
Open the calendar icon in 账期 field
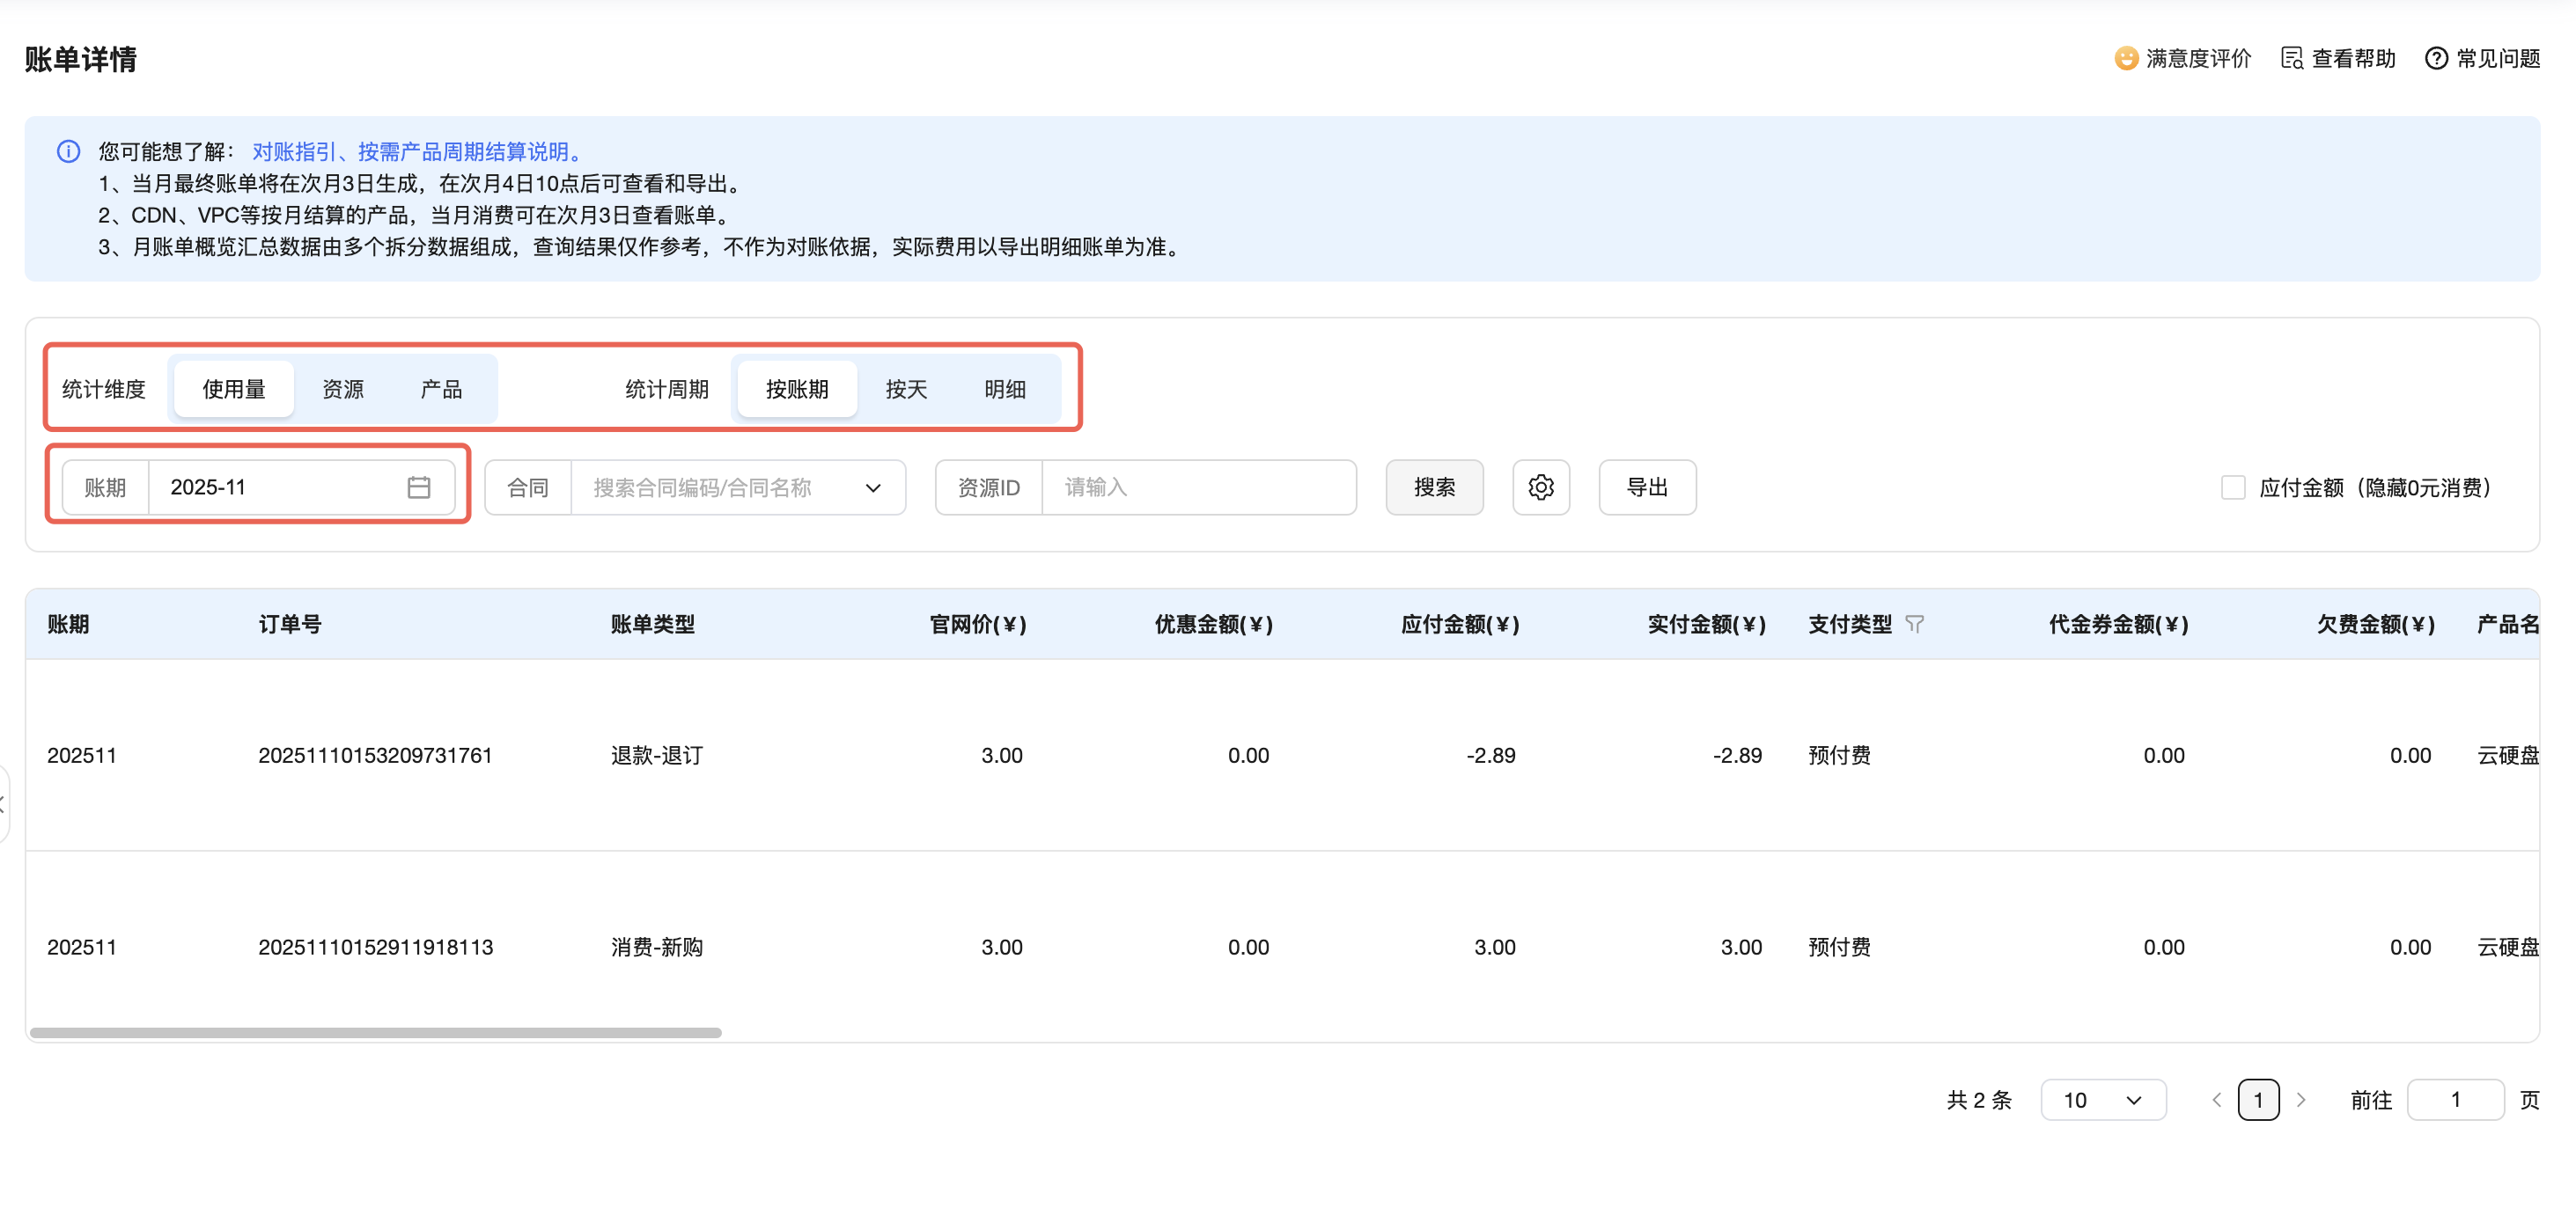(419, 487)
